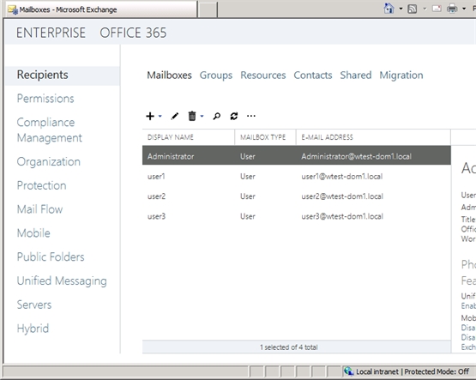
Task: Go to the Shared tab
Action: tap(355, 75)
